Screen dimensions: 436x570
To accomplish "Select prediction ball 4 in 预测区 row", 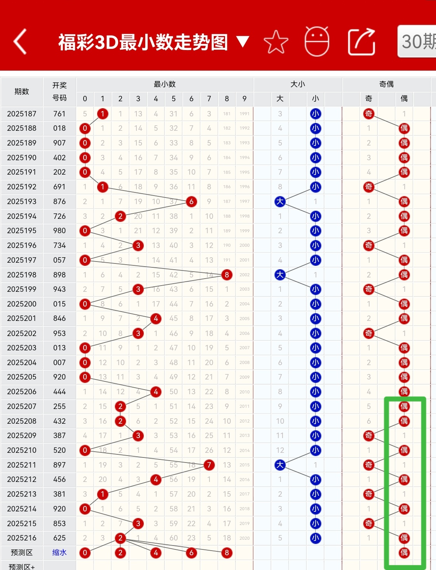I will coord(156,553).
